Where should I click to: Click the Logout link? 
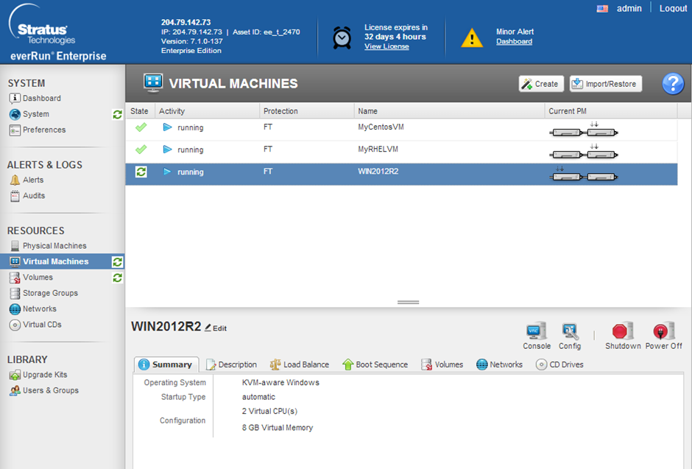pyautogui.click(x=673, y=8)
